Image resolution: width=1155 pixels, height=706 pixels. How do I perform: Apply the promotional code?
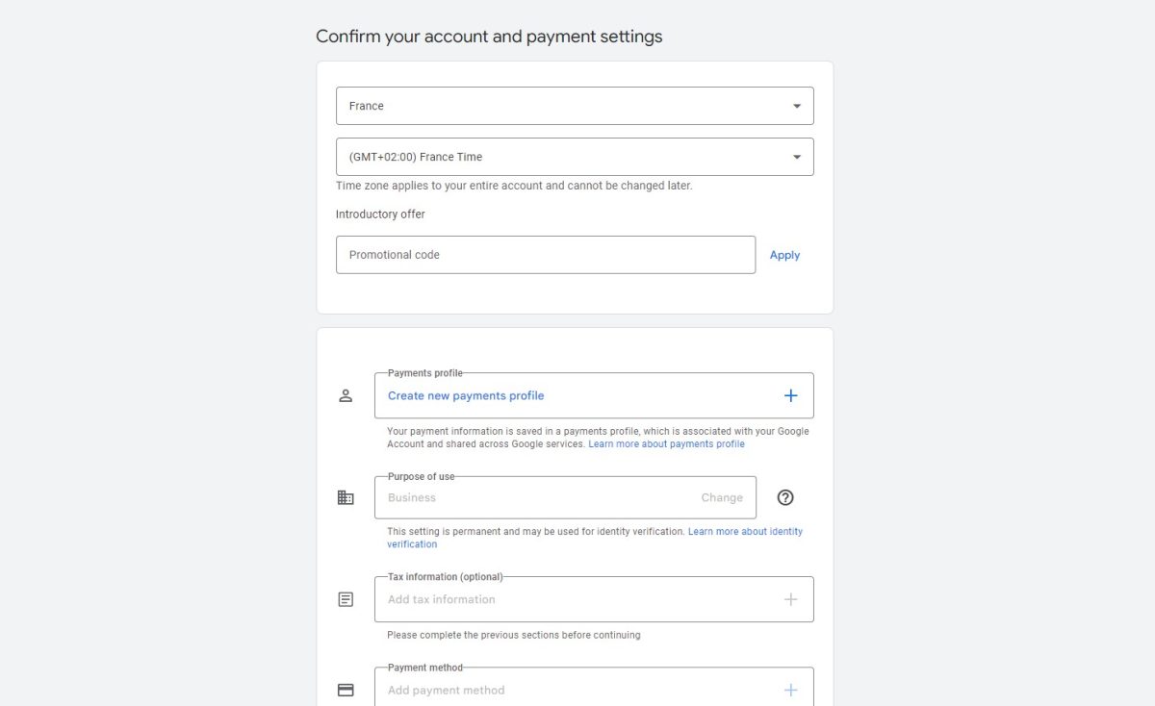(784, 255)
